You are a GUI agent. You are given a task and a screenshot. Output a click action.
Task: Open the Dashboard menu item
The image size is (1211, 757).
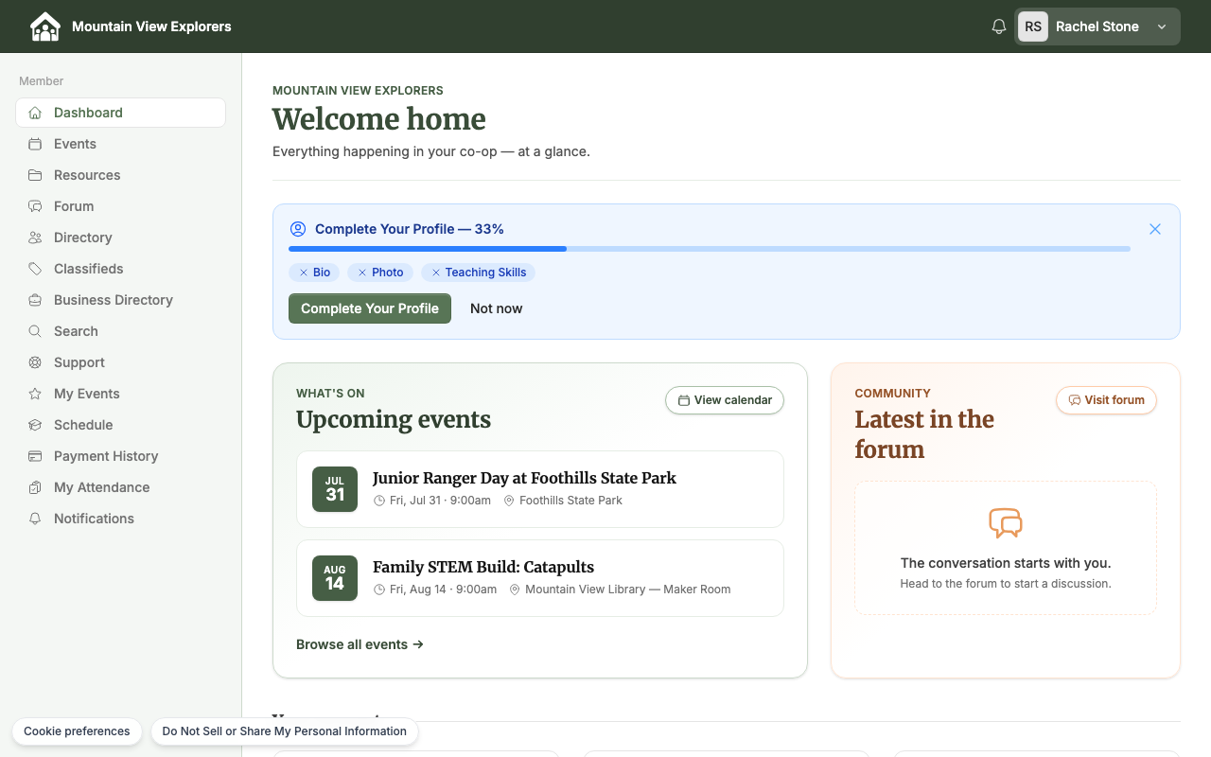(x=120, y=113)
